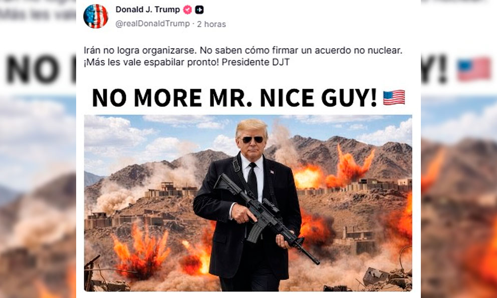
Task: Click the dark square badge beside the name
Action: tap(199, 10)
